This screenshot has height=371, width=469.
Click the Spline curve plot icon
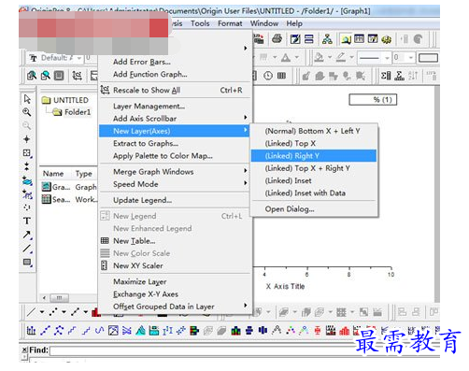pos(99,330)
